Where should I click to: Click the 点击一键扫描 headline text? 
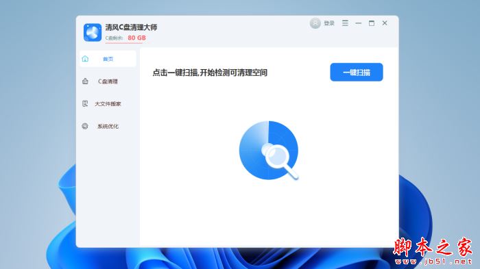tap(210, 73)
